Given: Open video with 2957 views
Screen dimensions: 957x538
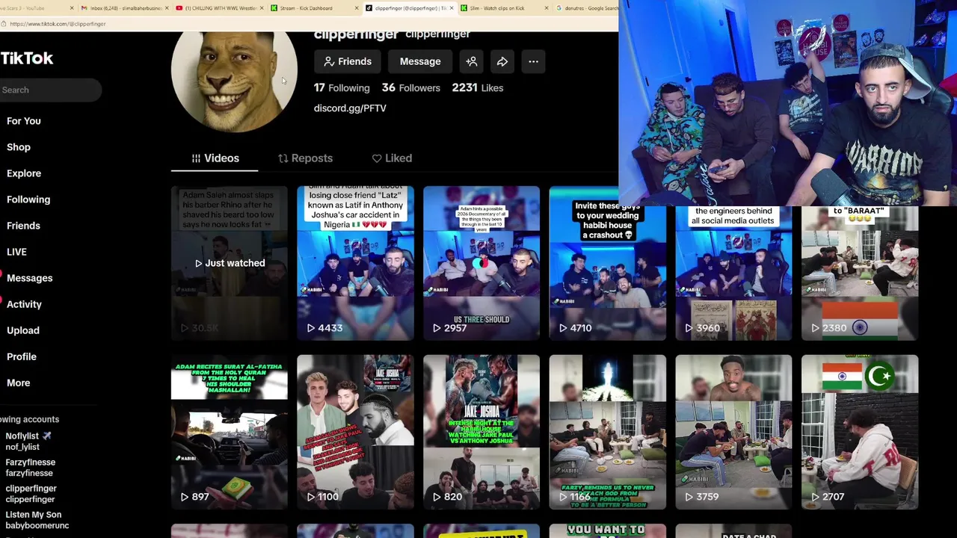Looking at the screenshot, I should [x=481, y=263].
